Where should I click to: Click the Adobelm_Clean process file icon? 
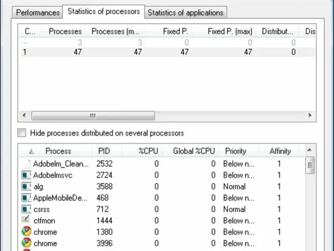[x=26, y=164]
